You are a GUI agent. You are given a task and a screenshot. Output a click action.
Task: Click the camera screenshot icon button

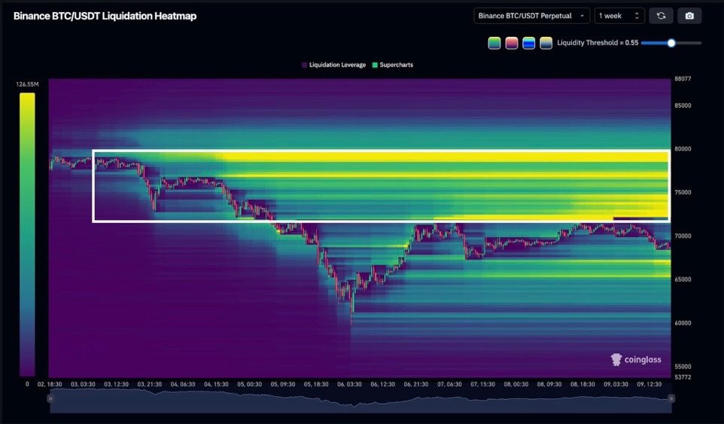click(689, 16)
